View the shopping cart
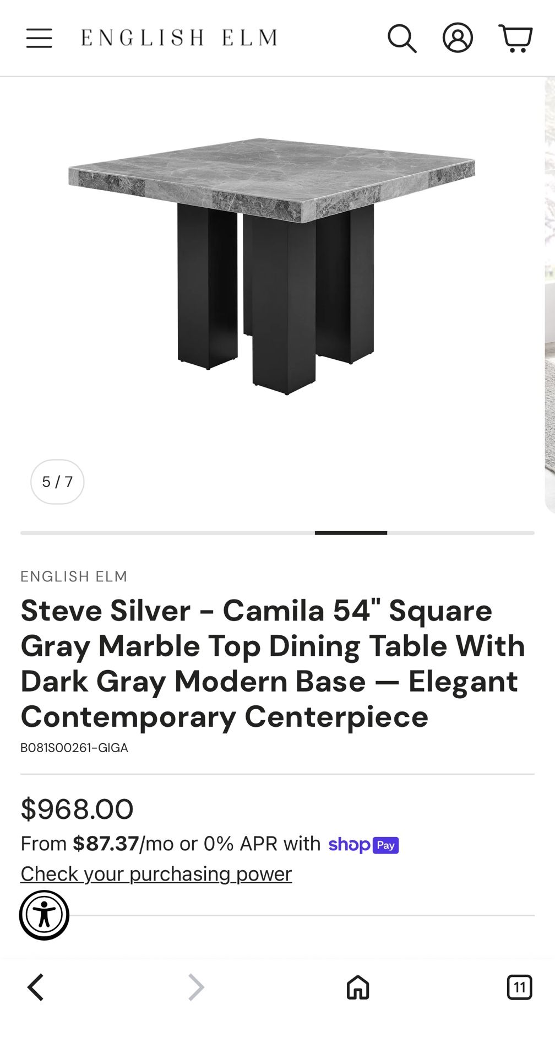This screenshot has width=555, height=1058. point(515,38)
